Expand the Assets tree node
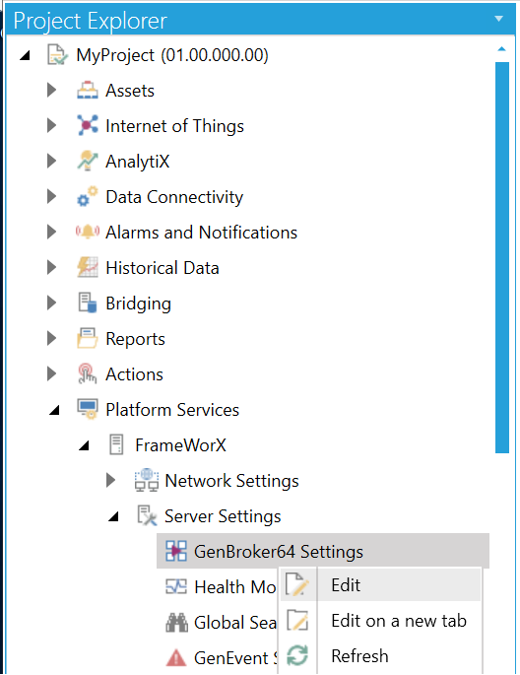520x675 pixels. [51, 91]
